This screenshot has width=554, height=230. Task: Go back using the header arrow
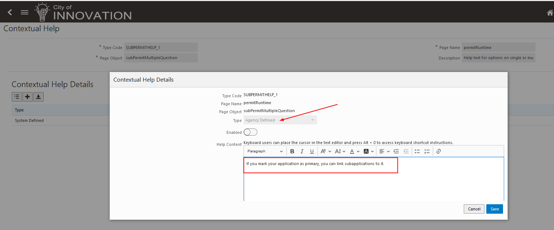point(10,12)
